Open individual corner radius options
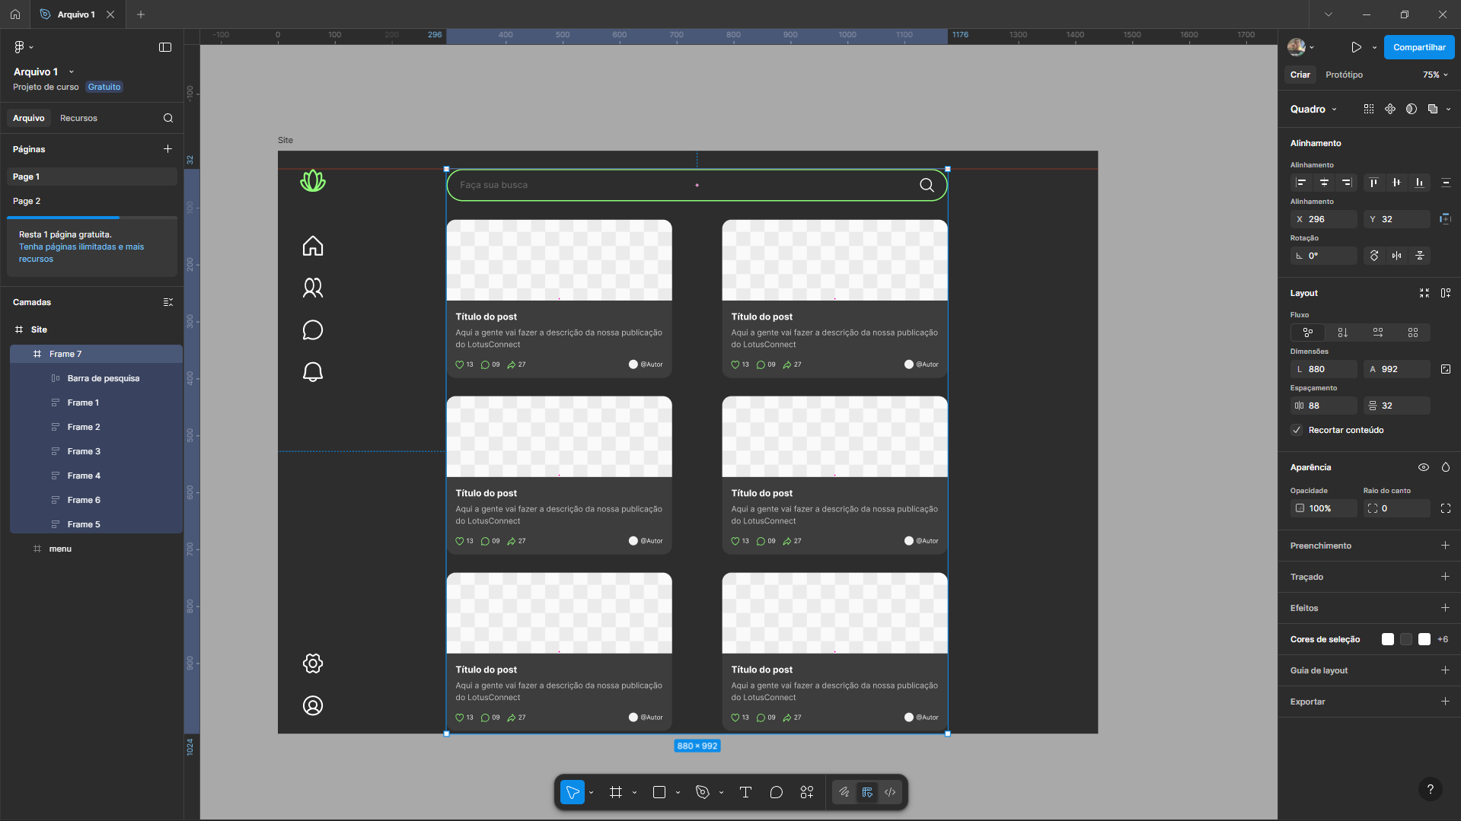This screenshot has width=1461, height=821. (1446, 508)
